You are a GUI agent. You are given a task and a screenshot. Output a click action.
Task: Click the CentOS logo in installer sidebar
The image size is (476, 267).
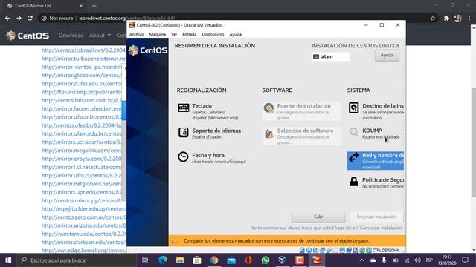147,50
